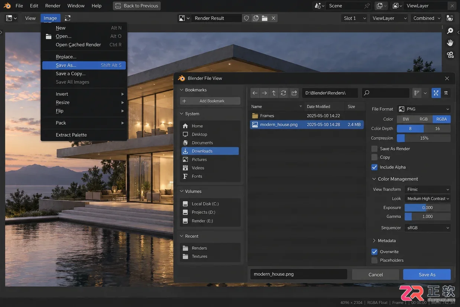Click the Cancel button
This screenshot has height=307, width=460.
pos(376,275)
